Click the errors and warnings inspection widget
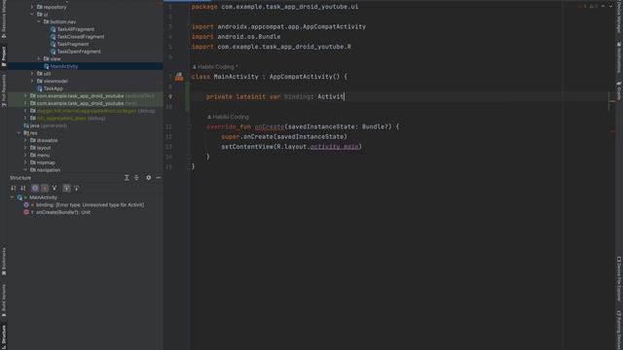This screenshot has height=350, width=623. coord(589,6)
